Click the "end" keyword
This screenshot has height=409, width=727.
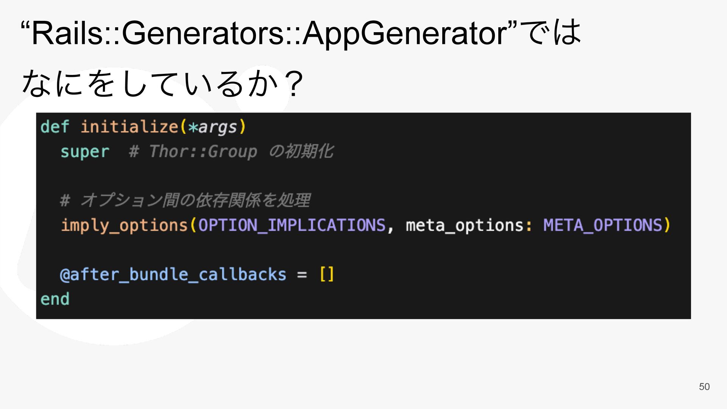coord(55,299)
